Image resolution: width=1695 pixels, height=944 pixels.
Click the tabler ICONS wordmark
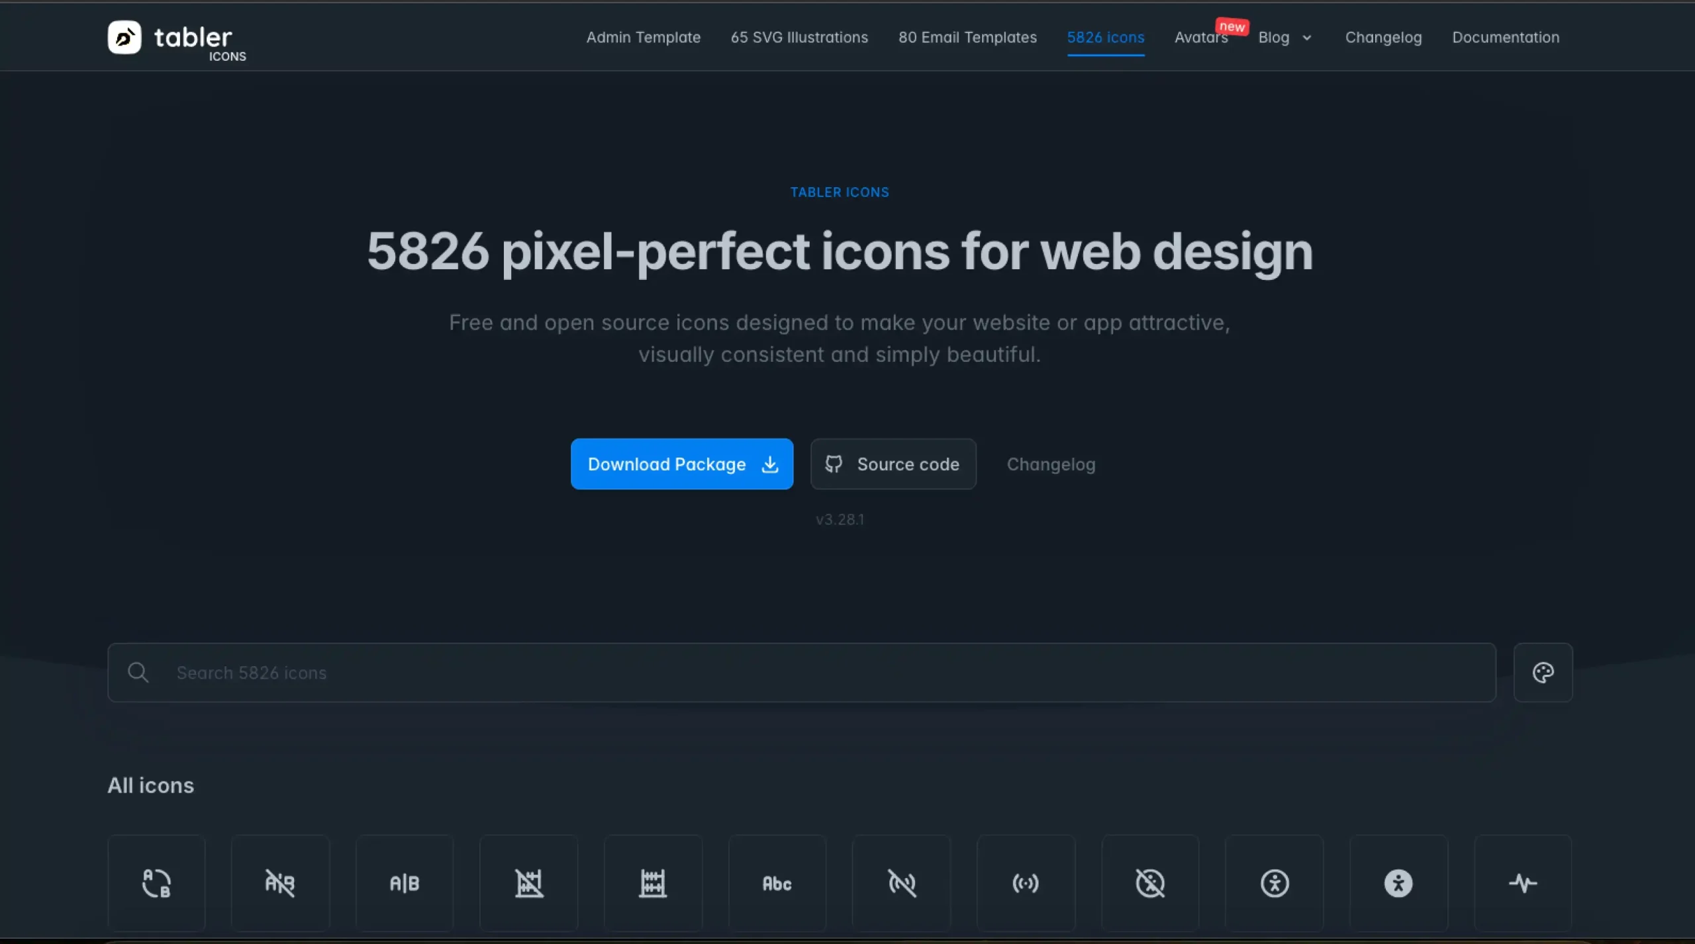tap(200, 42)
